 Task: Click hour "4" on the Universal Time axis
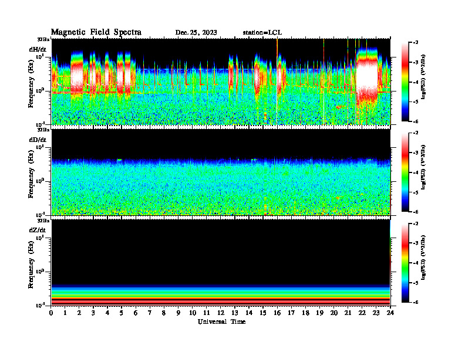click(x=107, y=313)
